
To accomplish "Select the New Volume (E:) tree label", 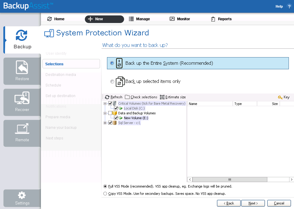I will click(136, 118).
